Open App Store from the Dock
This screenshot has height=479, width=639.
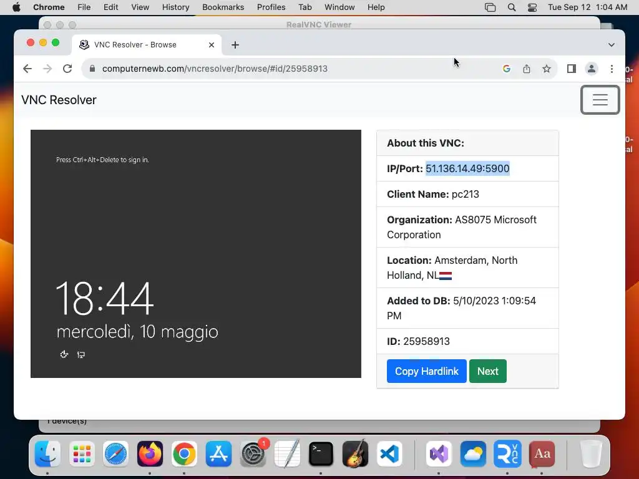coord(218,454)
